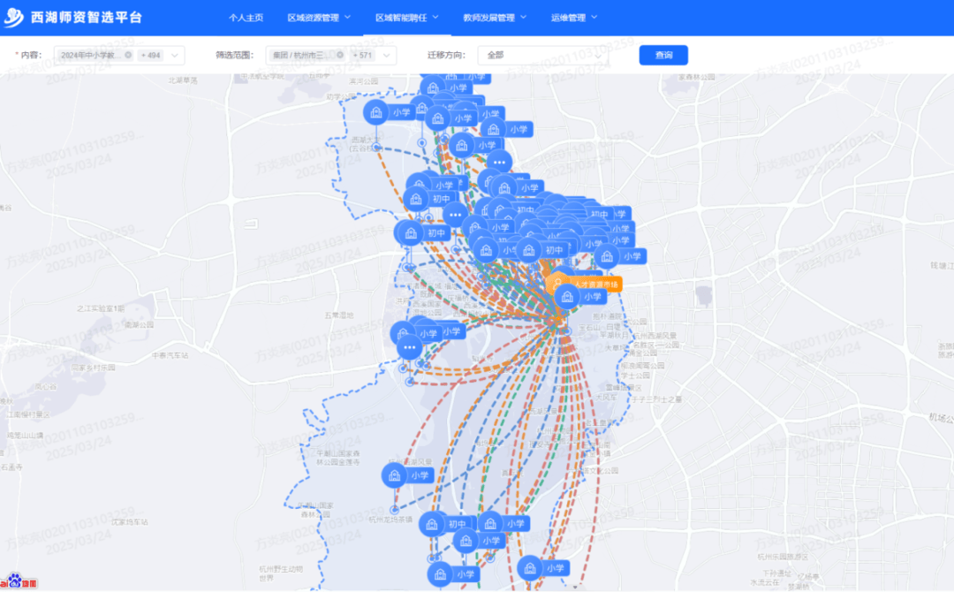Click the 小学 marker just below the orange marker
This screenshot has height=592, width=954.
(580, 297)
